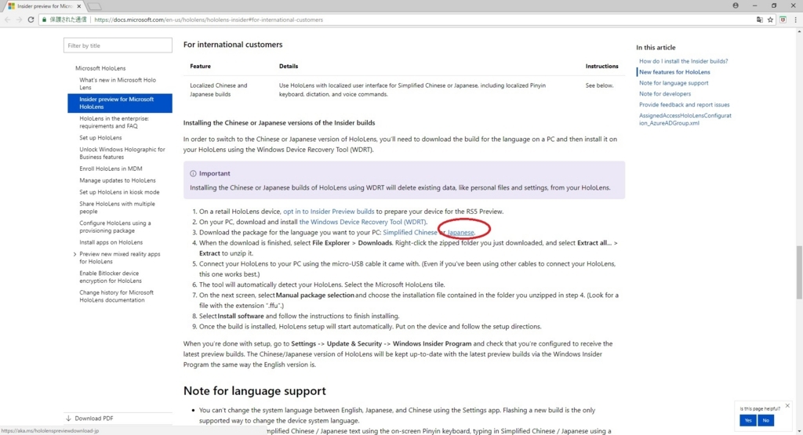
Task: Open Install apps on HoloLens
Action: pyautogui.click(x=111, y=242)
